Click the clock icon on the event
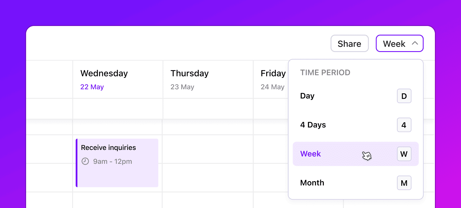This screenshot has height=208, width=461. 85,161
